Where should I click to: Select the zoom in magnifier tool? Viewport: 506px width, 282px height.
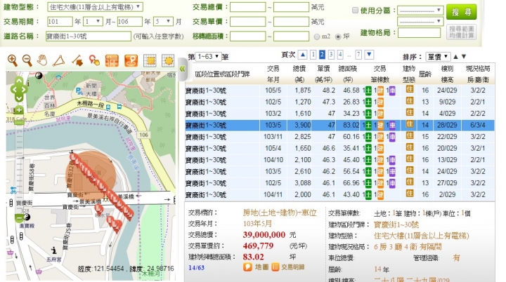(12, 60)
